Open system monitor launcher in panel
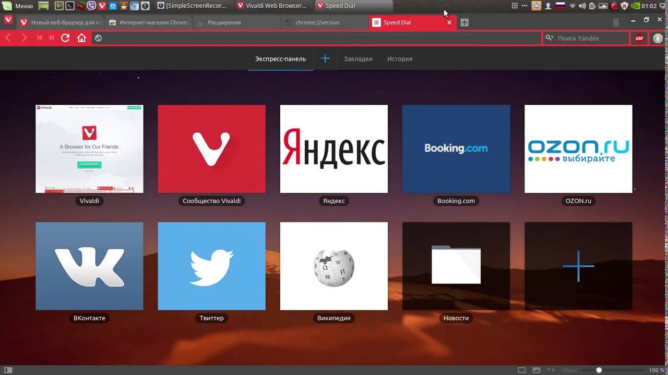Image resolution: width=668 pixels, height=375 pixels. [58, 6]
